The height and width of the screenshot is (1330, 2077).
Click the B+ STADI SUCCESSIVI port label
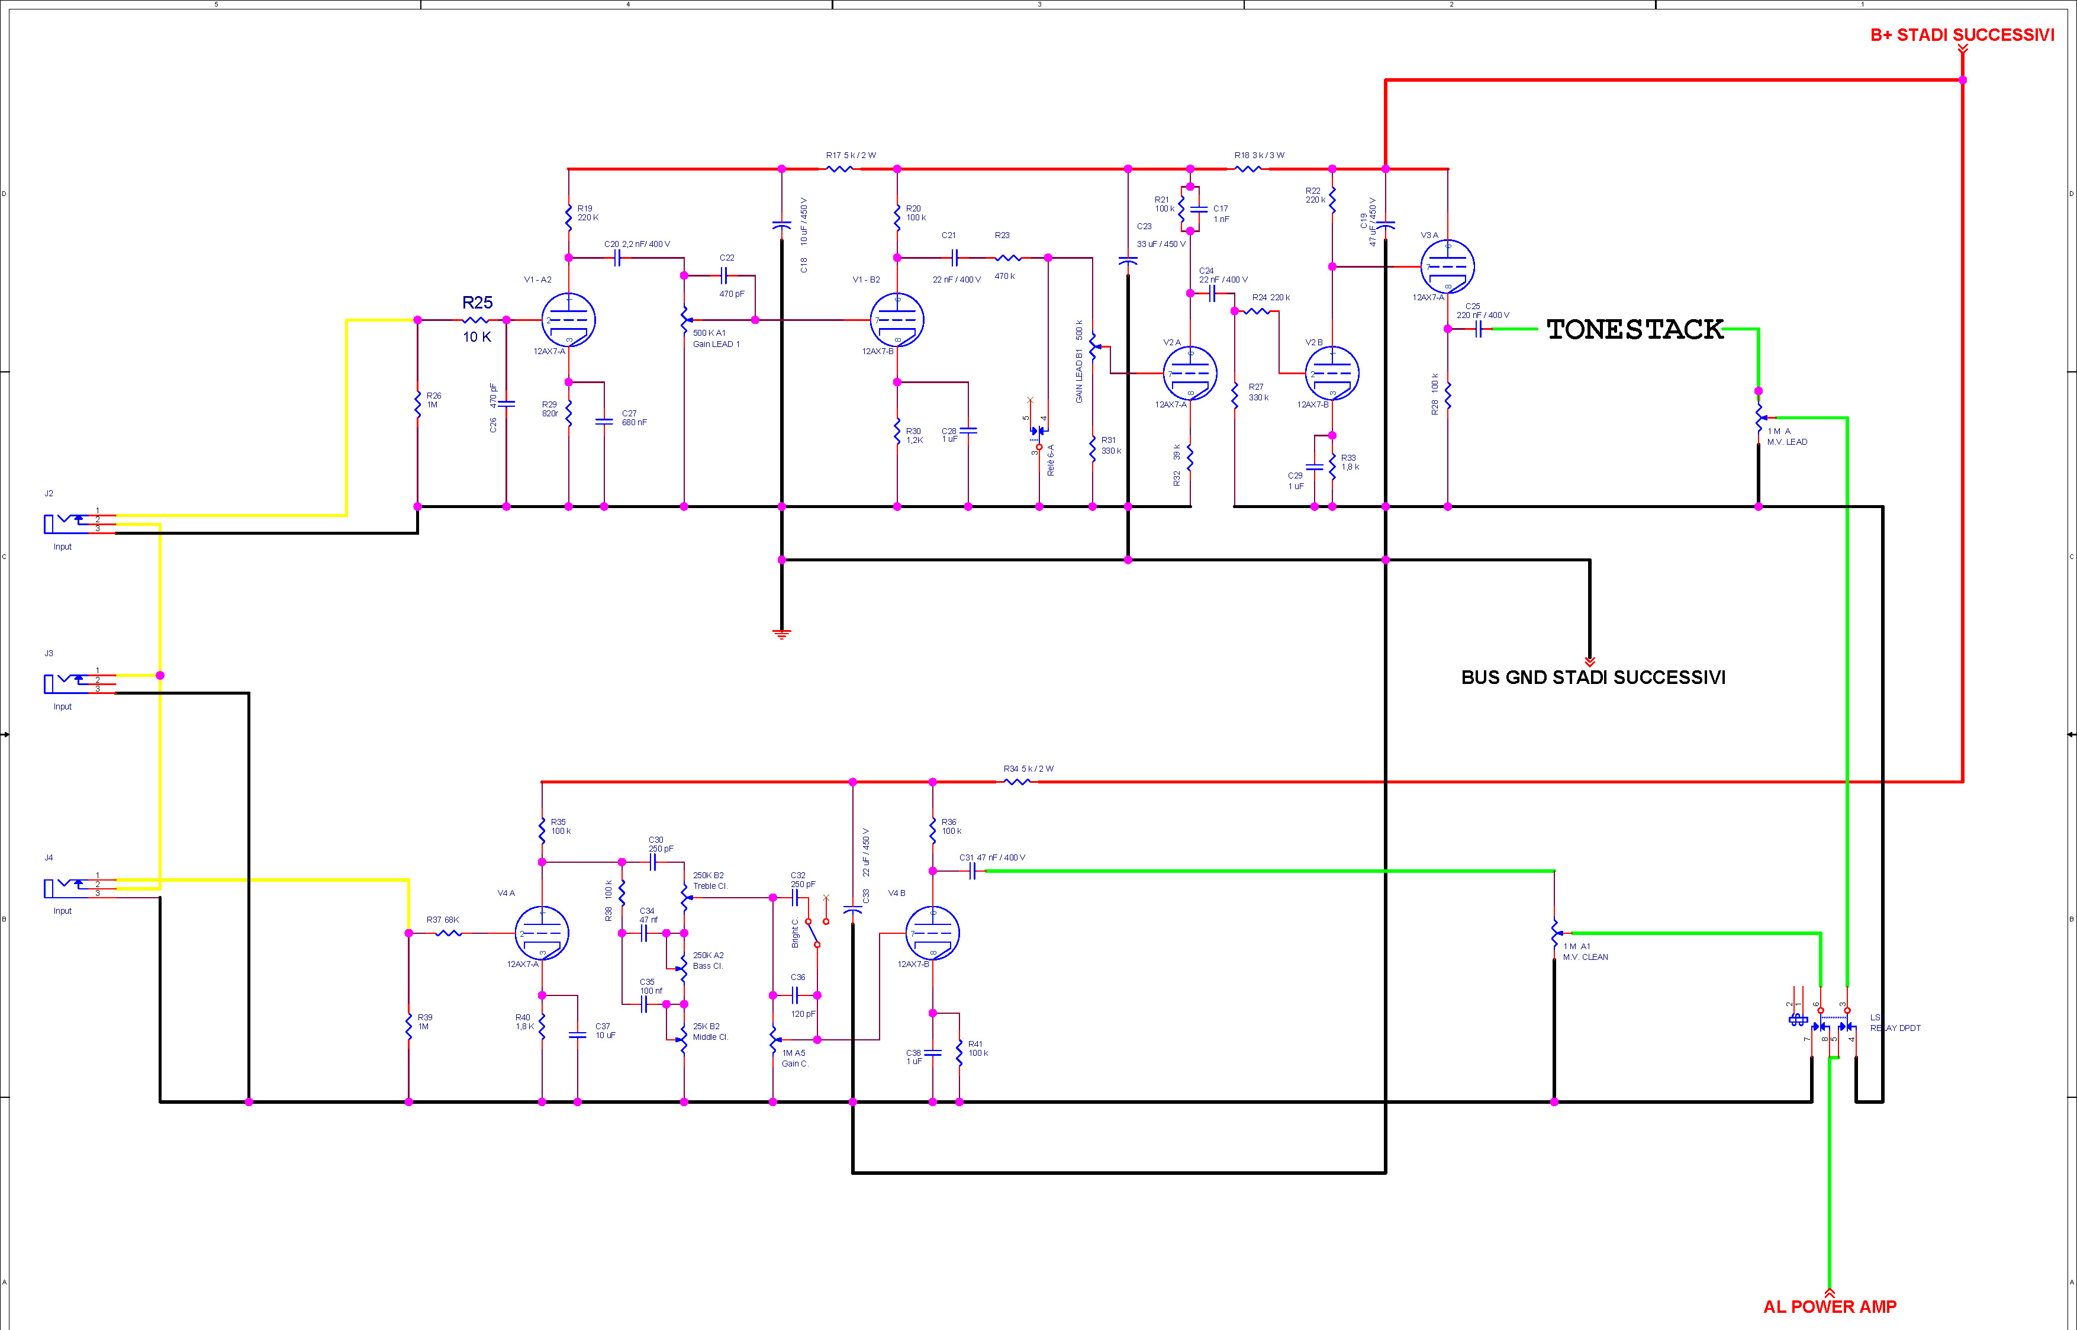1962,36
